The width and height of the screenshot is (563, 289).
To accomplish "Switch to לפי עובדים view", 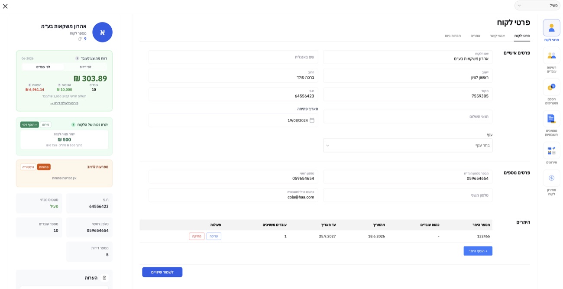I will (x=43, y=67).
